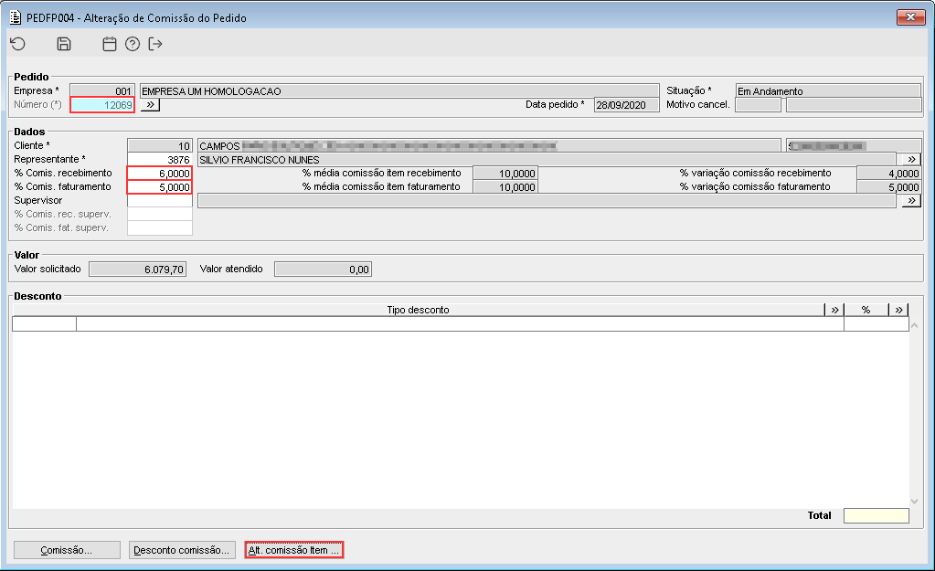Click the undo/refresh toolbar icon
The height and width of the screenshot is (571, 935).
[18, 44]
